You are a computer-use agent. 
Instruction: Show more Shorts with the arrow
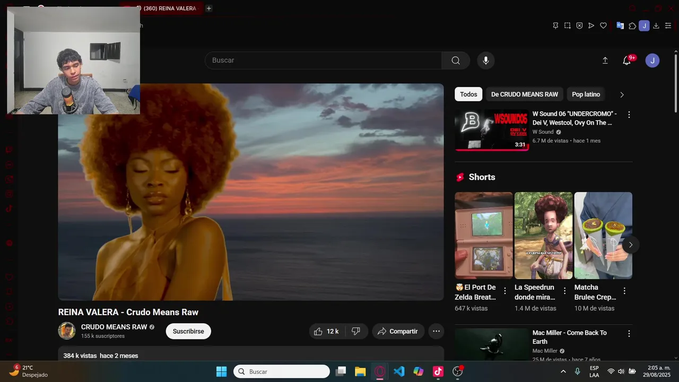[631, 245]
